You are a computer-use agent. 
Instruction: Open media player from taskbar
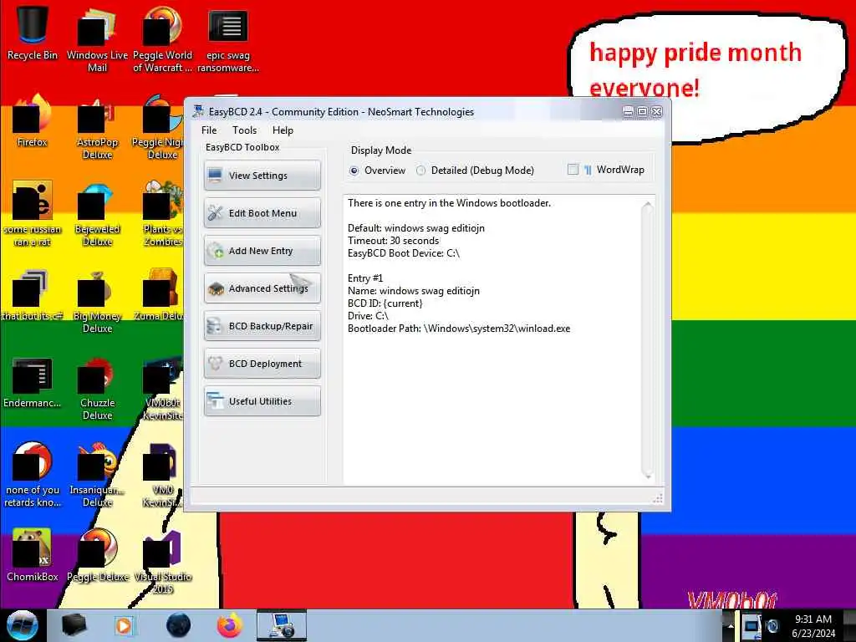(x=124, y=625)
